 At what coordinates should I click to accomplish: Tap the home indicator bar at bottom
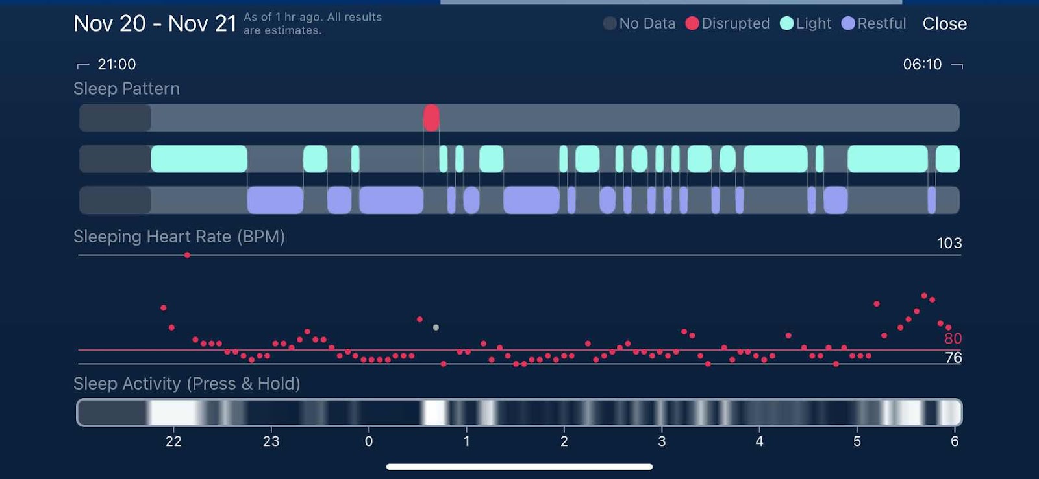[x=519, y=467]
